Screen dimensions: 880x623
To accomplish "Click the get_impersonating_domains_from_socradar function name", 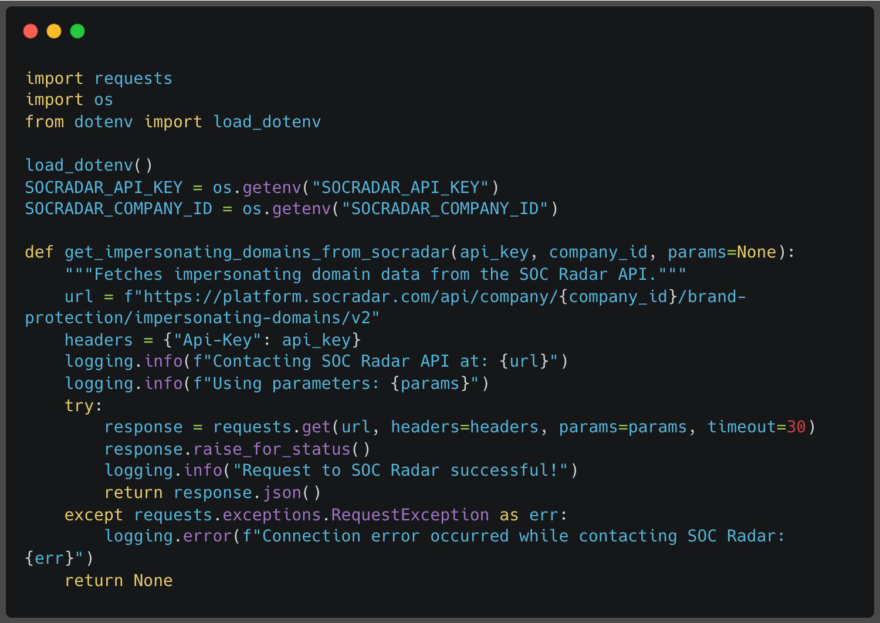I will tap(256, 252).
